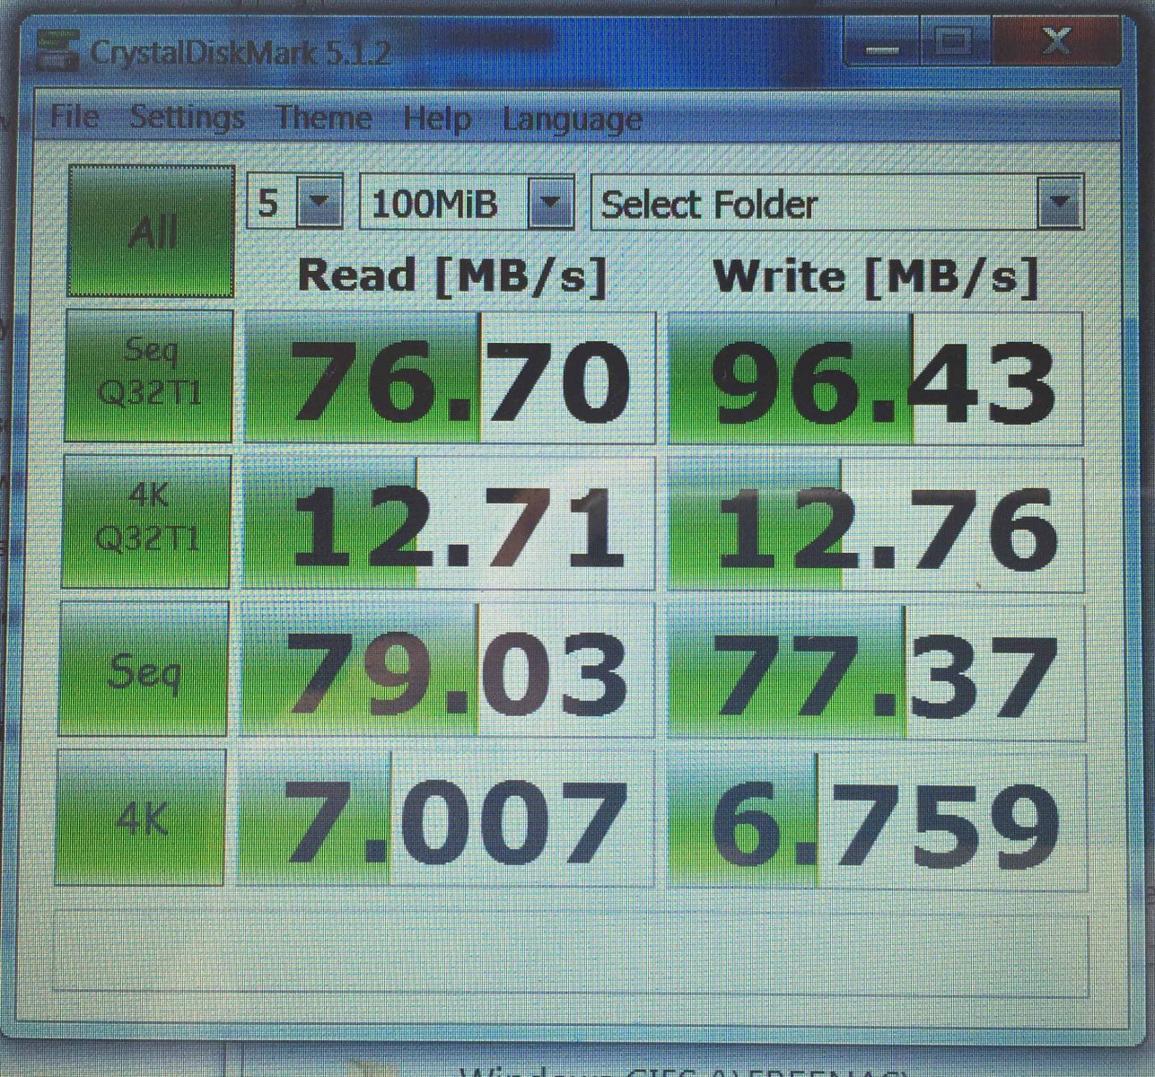Click the empty comment field at the bottom
This screenshot has height=1077, width=1155.
click(x=571, y=955)
